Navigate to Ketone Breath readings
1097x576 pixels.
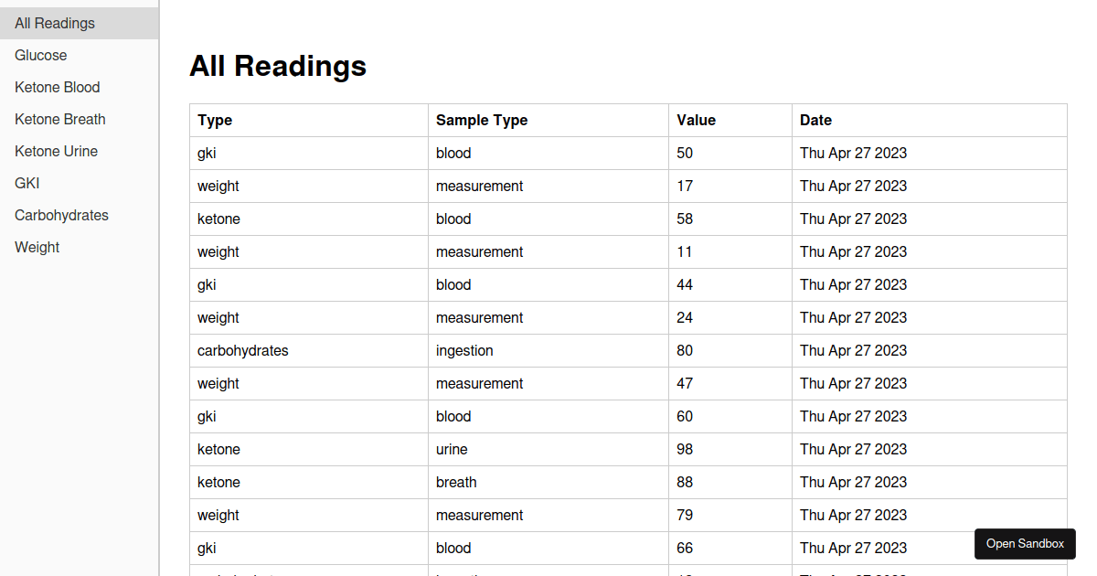click(59, 119)
